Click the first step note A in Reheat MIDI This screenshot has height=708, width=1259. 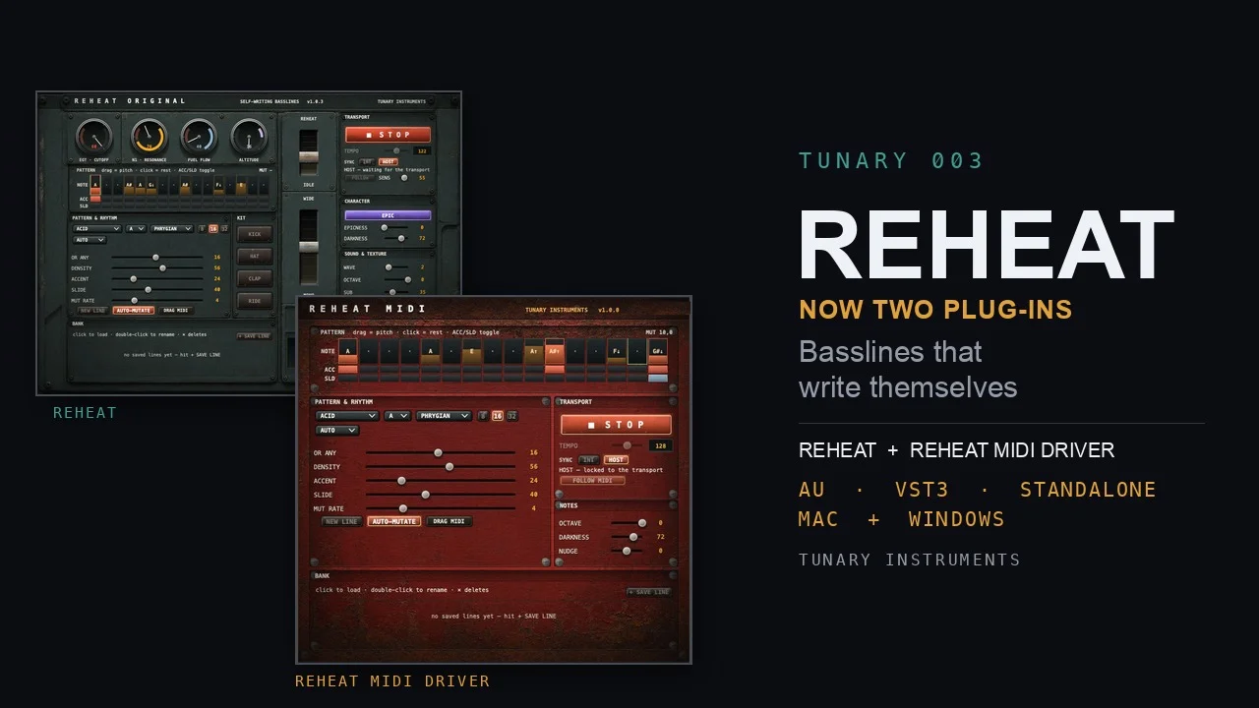tap(348, 351)
